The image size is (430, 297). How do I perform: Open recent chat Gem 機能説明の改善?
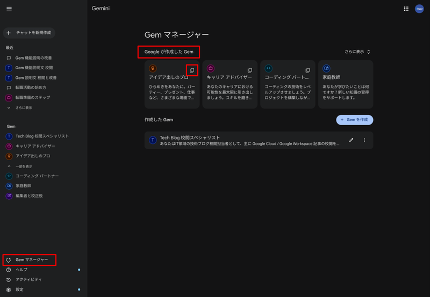[x=33, y=58]
